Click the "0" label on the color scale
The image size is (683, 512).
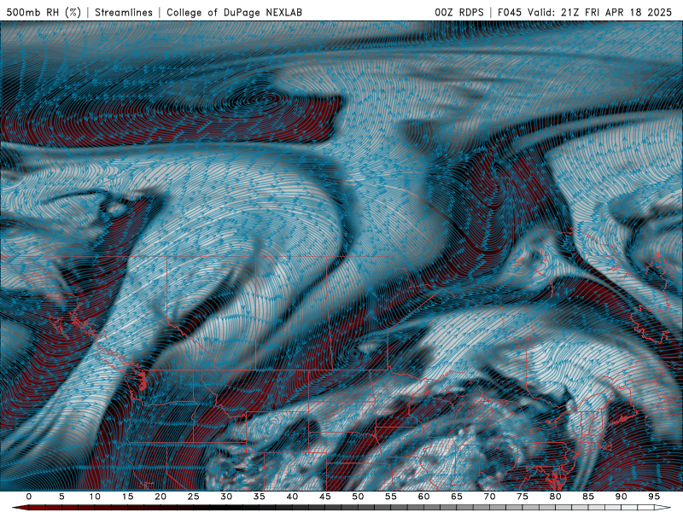point(29,497)
